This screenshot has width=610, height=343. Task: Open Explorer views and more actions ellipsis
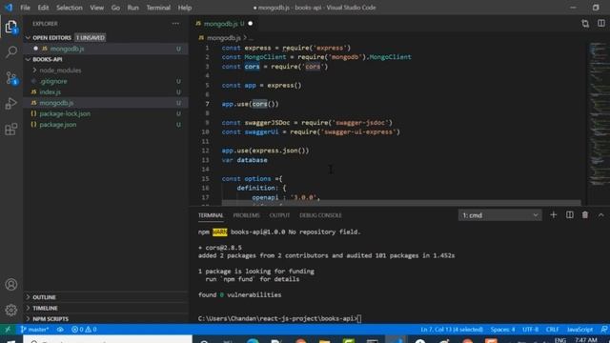tap(175, 24)
